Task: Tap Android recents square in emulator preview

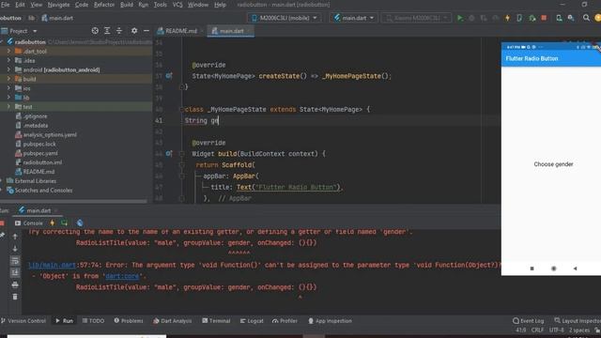Action: coord(532,269)
